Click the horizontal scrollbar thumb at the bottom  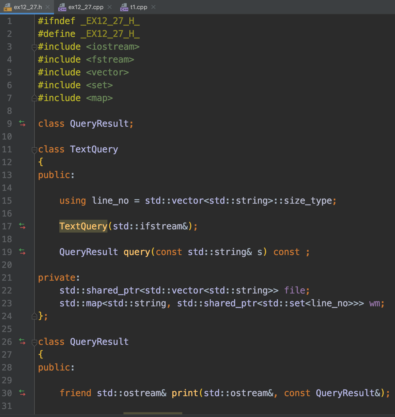click(153, 413)
